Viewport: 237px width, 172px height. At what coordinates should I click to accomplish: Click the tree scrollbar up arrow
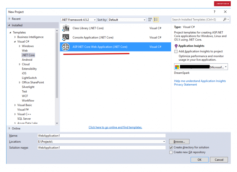[x=57, y=30]
